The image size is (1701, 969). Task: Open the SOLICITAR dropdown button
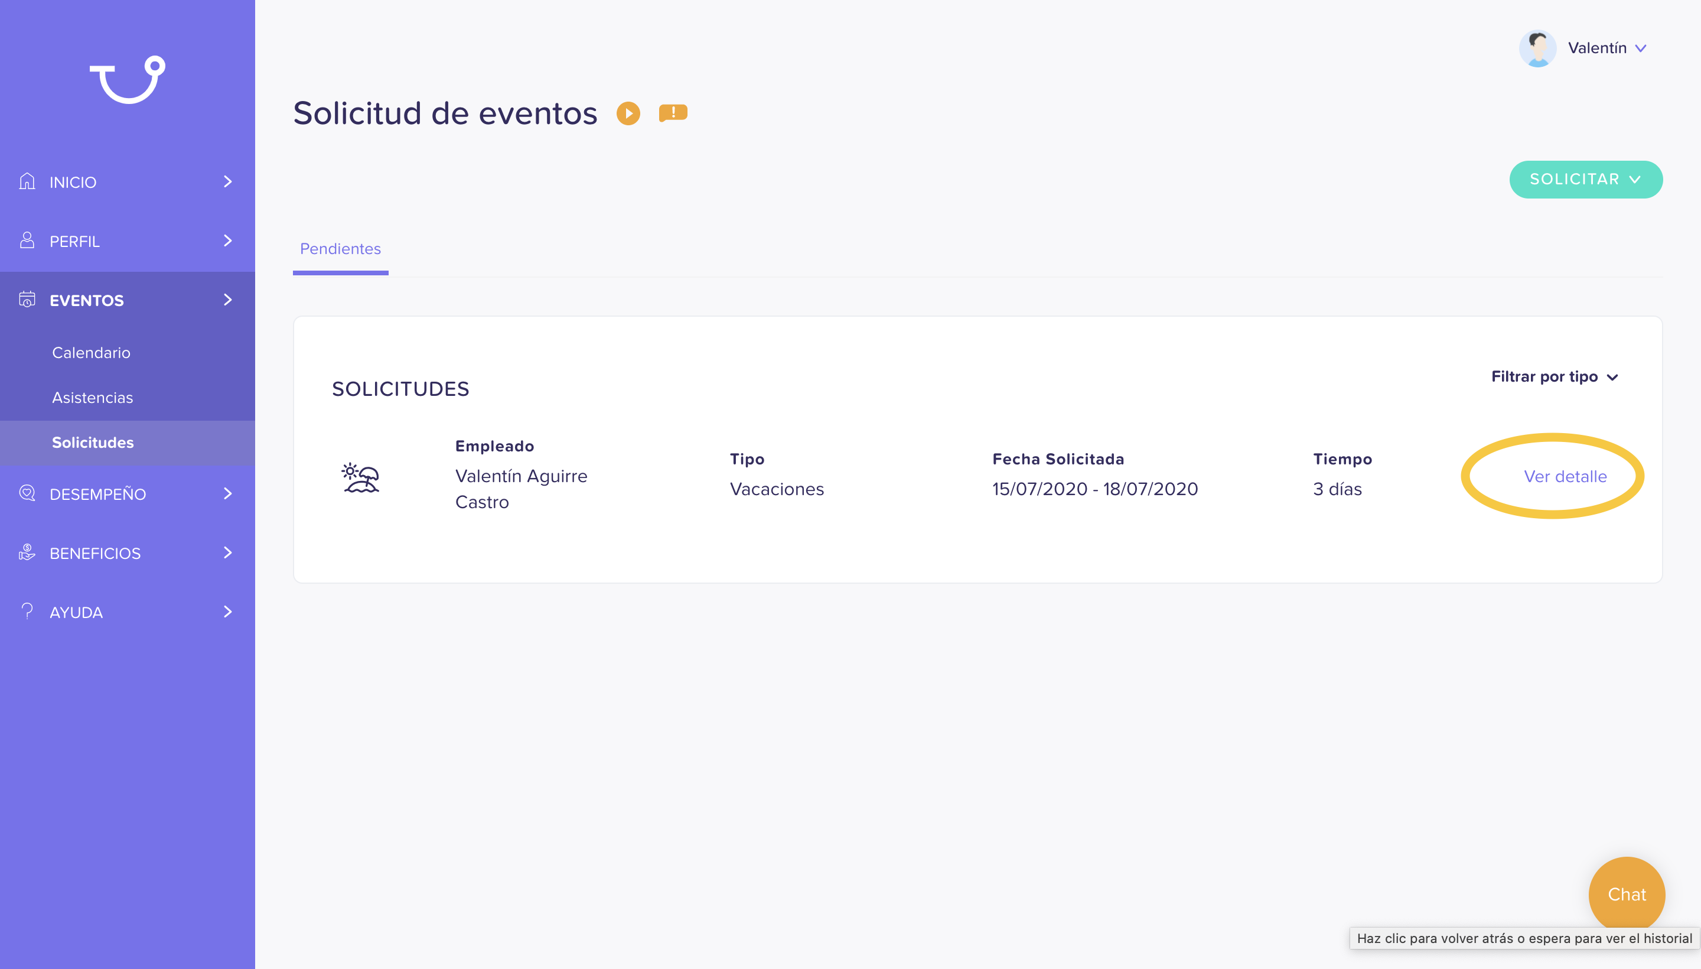(1585, 179)
